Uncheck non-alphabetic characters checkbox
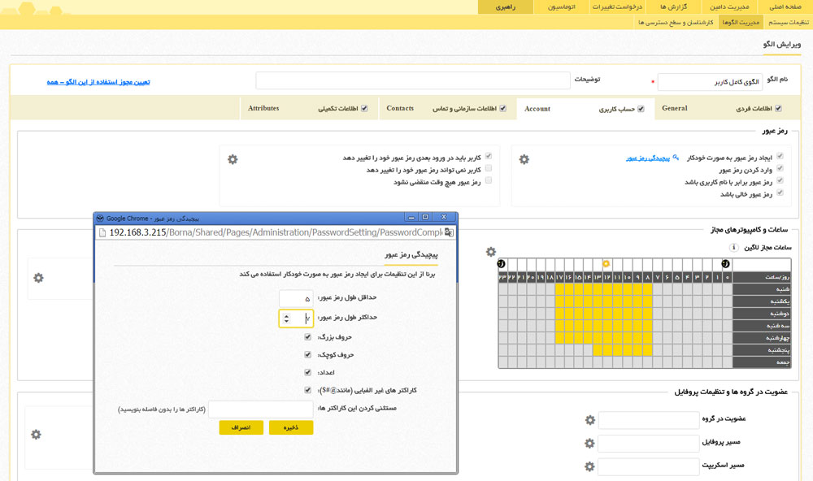Image resolution: width=813 pixels, height=481 pixels. click(307, 390)
